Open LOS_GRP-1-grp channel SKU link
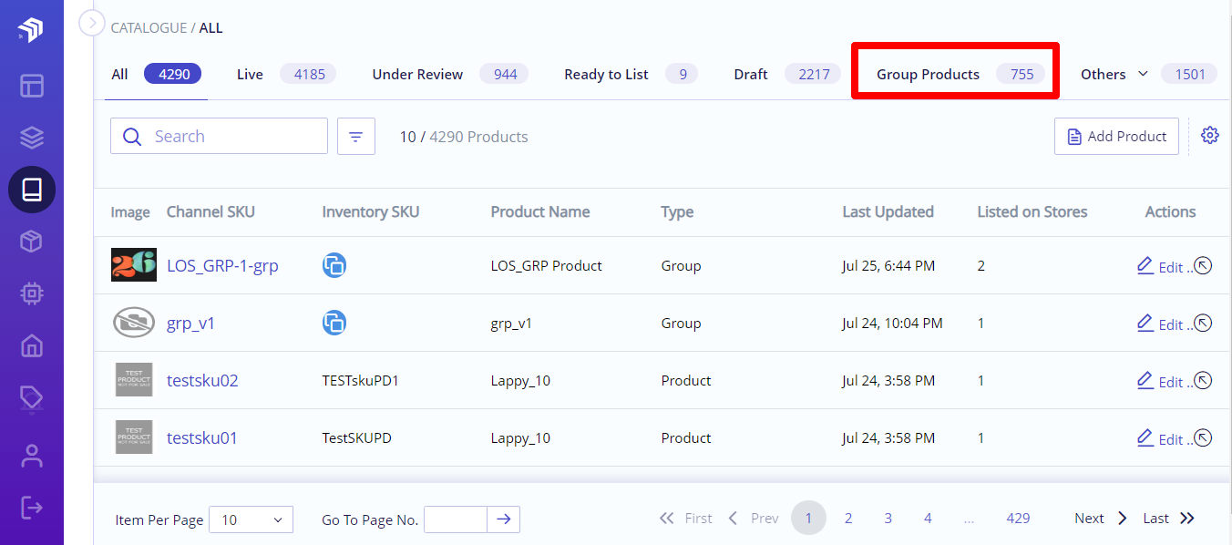Screen dimensions: 1232x545 [x=222, y=266]
